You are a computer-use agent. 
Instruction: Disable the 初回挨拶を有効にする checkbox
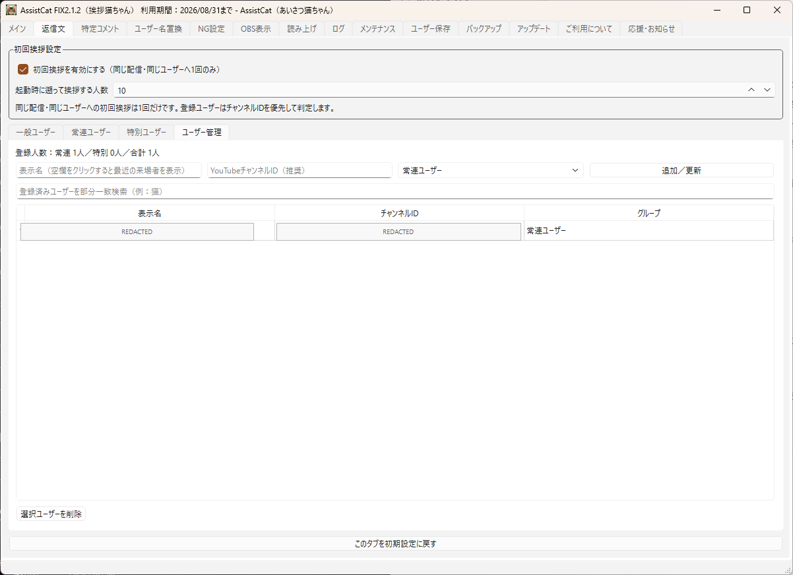point(23,69)
